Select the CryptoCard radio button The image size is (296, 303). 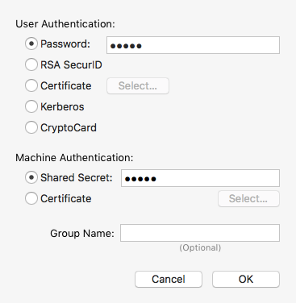[31, 127]
